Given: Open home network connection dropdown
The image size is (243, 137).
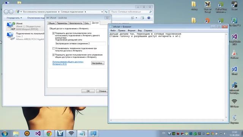Looking at the screenshot, I should click(80, 44).
